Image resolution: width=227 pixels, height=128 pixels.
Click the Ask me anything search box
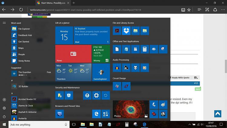(x=39, y=125)
